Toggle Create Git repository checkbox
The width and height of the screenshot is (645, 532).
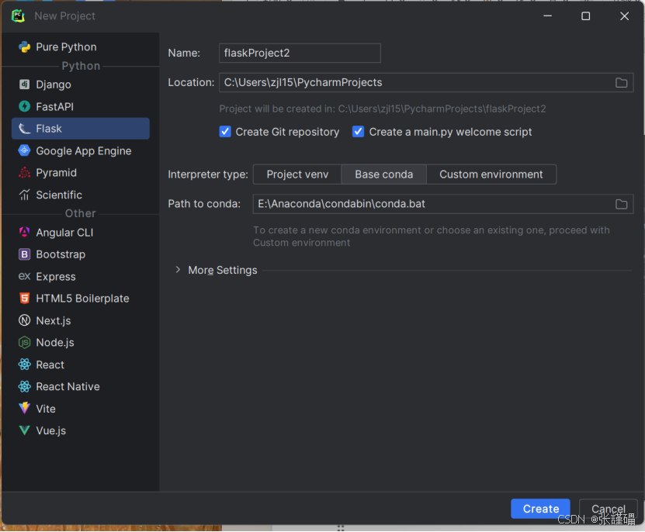point(225,132)
